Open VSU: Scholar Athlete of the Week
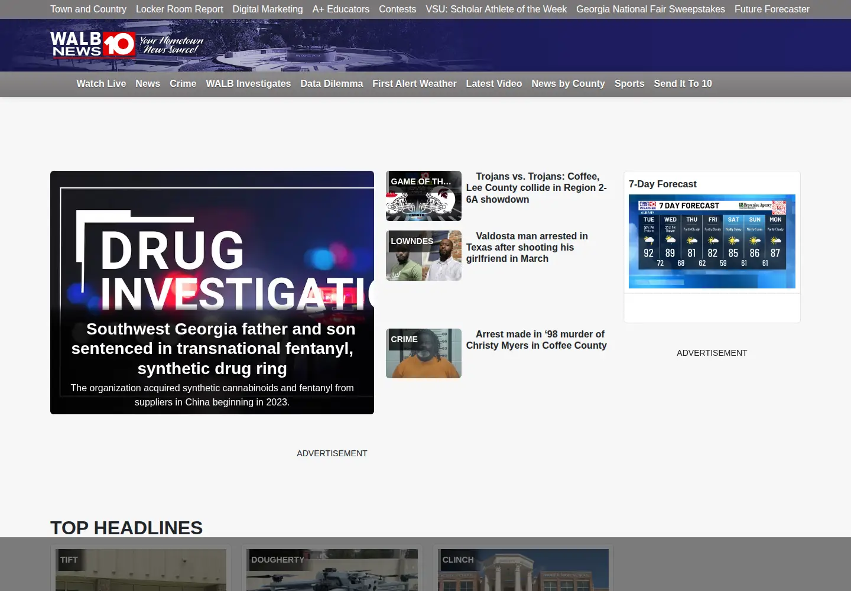The width and height of the screenshot is (851, 591). click(496, 9)
